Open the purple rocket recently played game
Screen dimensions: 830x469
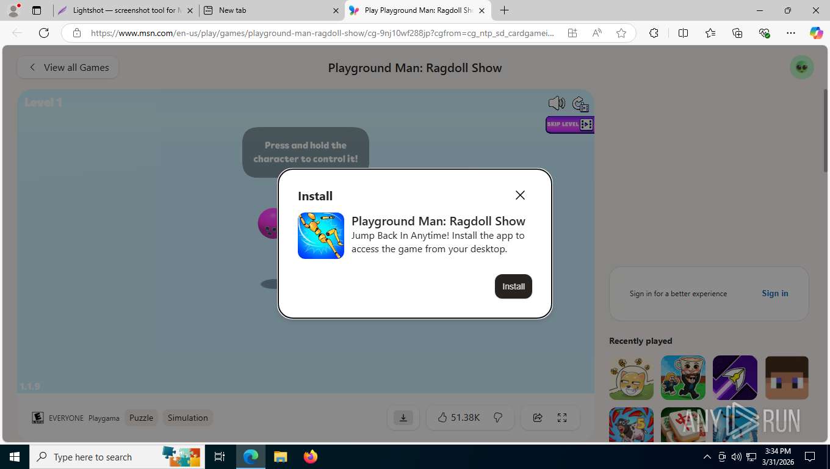pyautogui.click(x=735, y=378)
